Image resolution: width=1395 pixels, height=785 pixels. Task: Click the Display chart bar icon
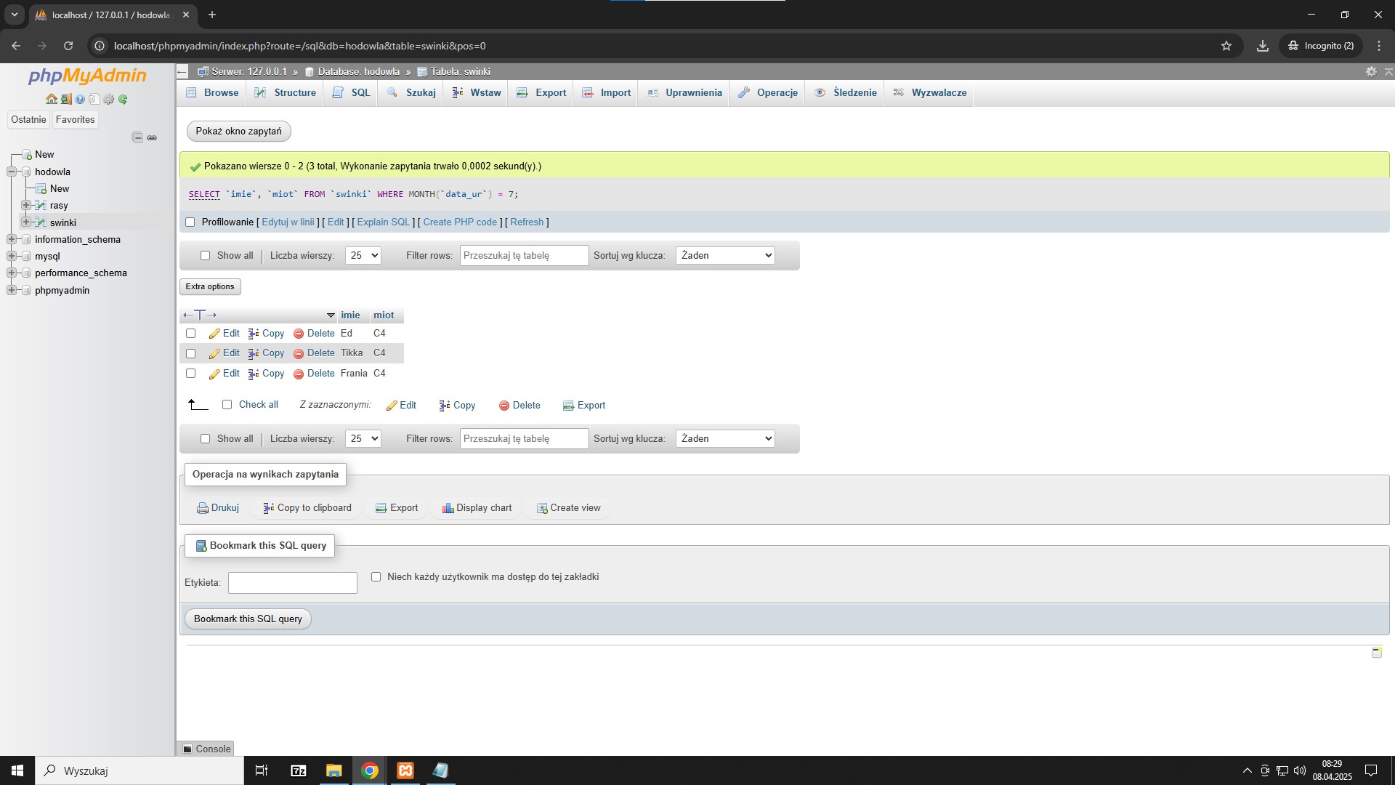pyautogui.click(x=448, y=508)
